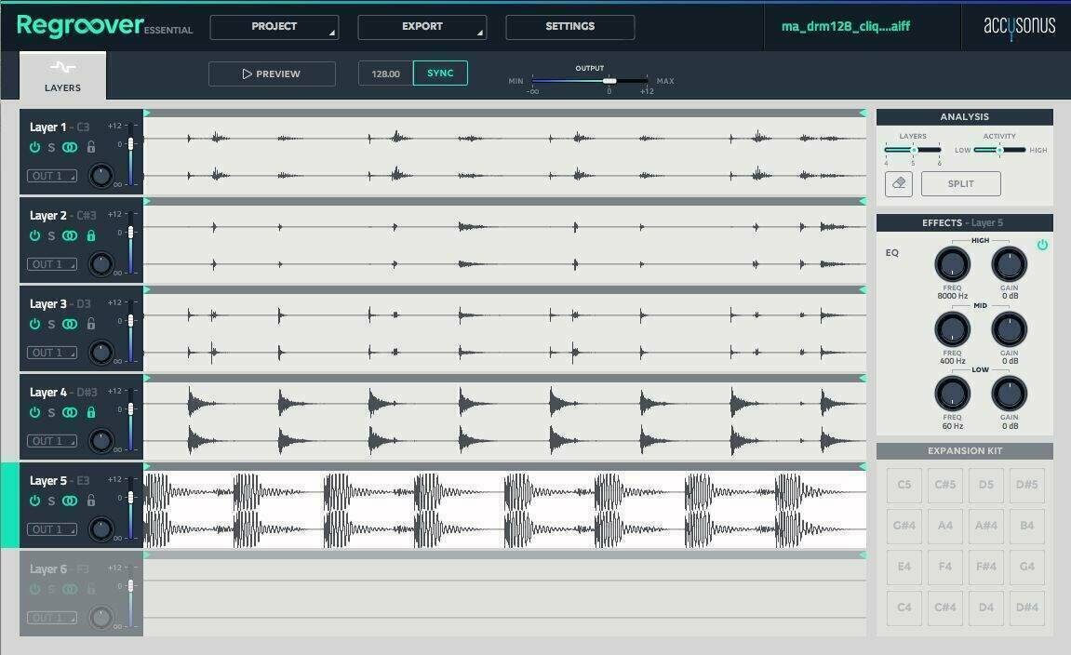The image size is (1071, 655).
Task: Click the OUTPUT level slider handle
Action: 609,81
